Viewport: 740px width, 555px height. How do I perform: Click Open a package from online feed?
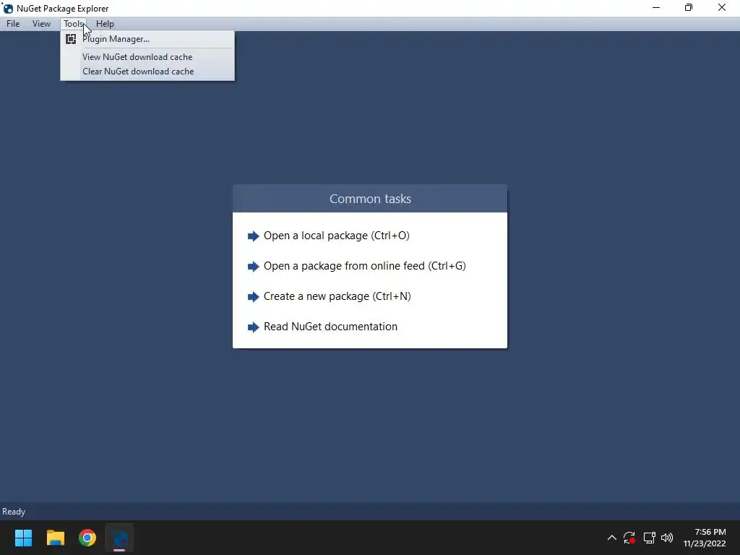click(x=364, y=266)
